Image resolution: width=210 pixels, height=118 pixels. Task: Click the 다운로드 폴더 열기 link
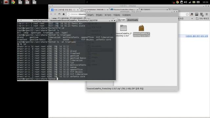coord(193,36)
